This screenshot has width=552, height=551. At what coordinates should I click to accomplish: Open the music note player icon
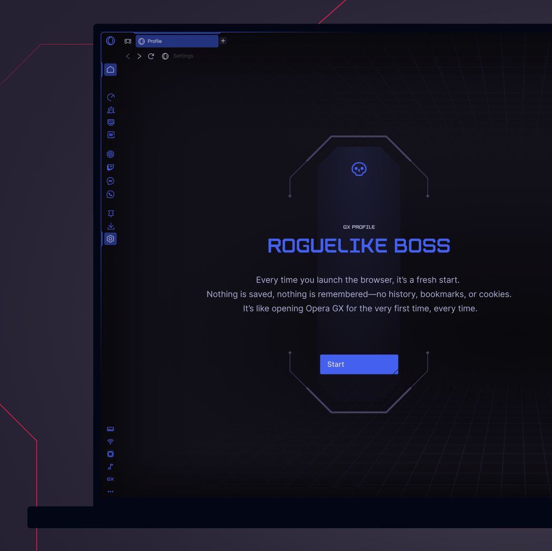110,467
